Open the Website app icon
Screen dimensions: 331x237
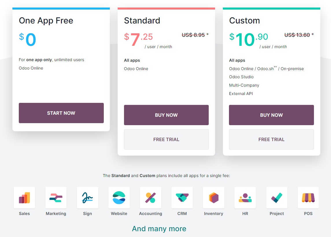(x=119, y=198)
